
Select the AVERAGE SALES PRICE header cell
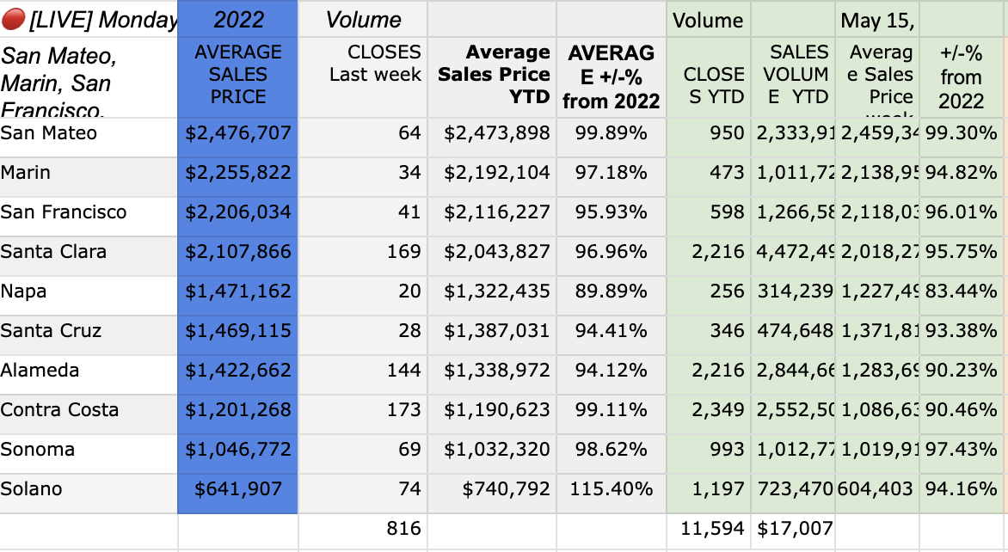pyautogui.click(x=238, y=77)
